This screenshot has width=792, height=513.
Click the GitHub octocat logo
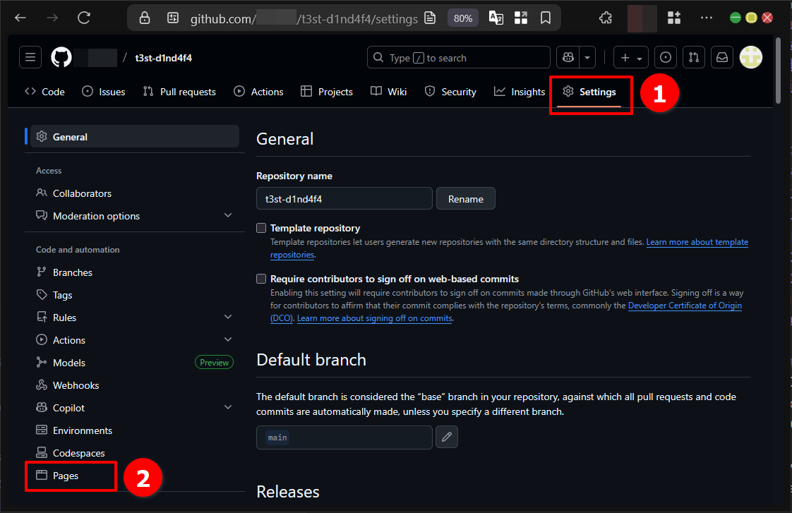coord(61,57)
